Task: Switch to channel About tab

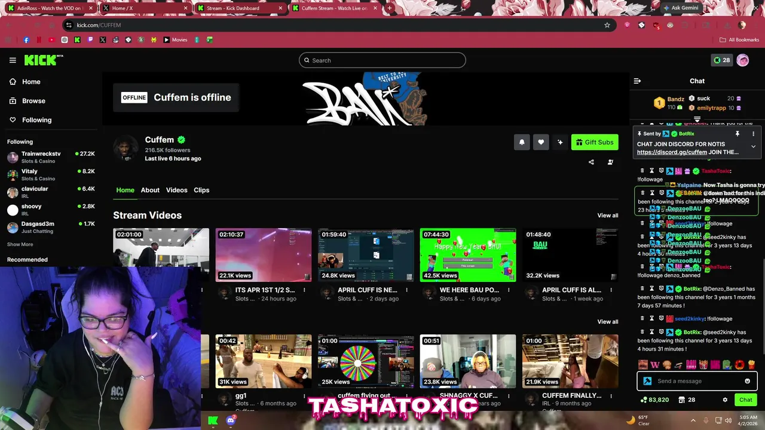Action: coord(150,190)
